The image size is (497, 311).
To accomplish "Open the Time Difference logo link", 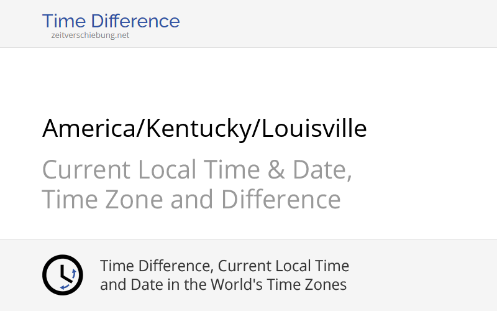I will click(x=111, y=21).
